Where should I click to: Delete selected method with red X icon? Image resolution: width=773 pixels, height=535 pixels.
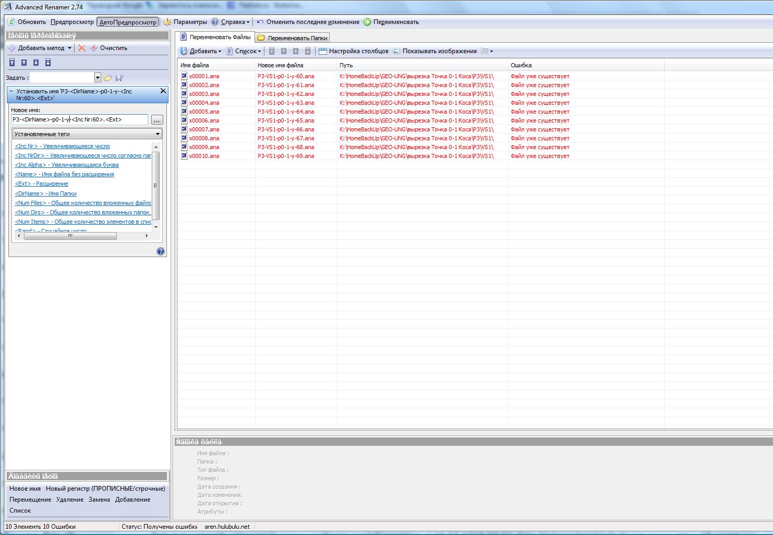point(82,48)
